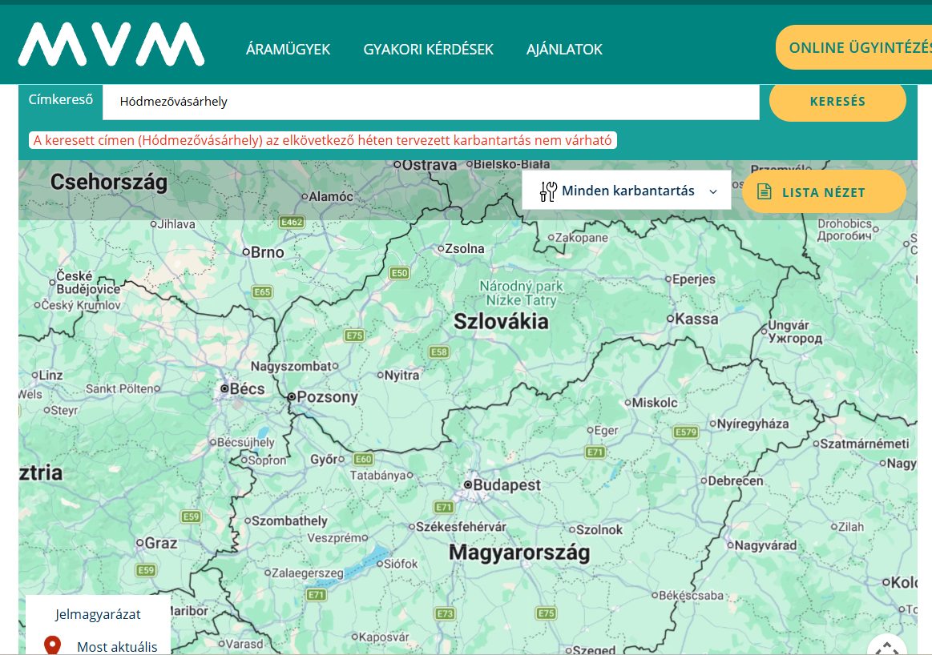Click the Nagyvárad city label
Image resolution: width=932 pixels, height=655 pixels.
(x=765, y=545)
